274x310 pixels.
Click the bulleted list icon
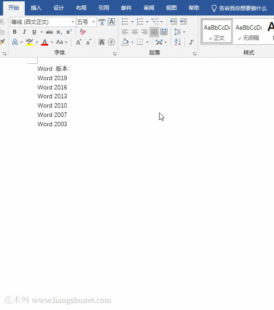click(125, 22)
